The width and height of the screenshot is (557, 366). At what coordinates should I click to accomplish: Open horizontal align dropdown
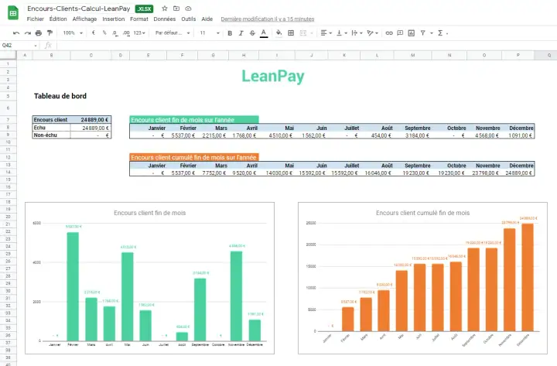(326, 33)
